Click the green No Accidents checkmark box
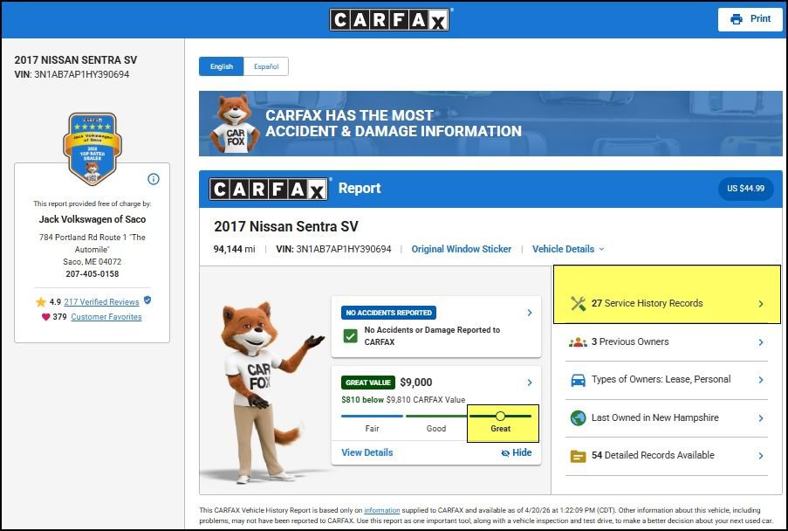The width and height of the screenshot is (788, 531). point(350,336)
